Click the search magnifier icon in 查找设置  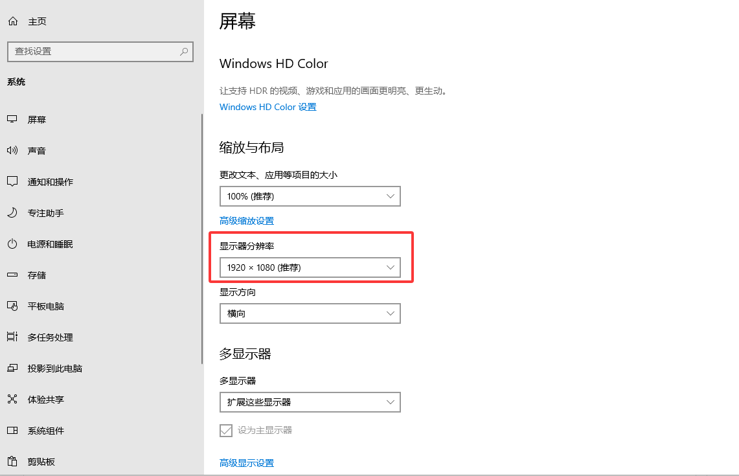coord(184,52)
